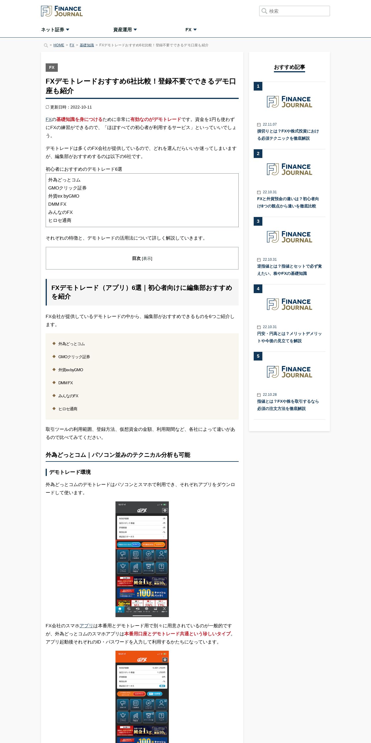Click the Finance Journal header logo
This screenshot has width=371, height=743.
tap(62, 11)
